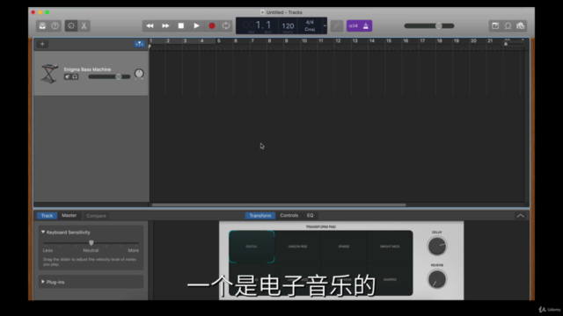Viewport: 563px width, 316px height.
Task: Click the Play button
Action: point(196,25)
